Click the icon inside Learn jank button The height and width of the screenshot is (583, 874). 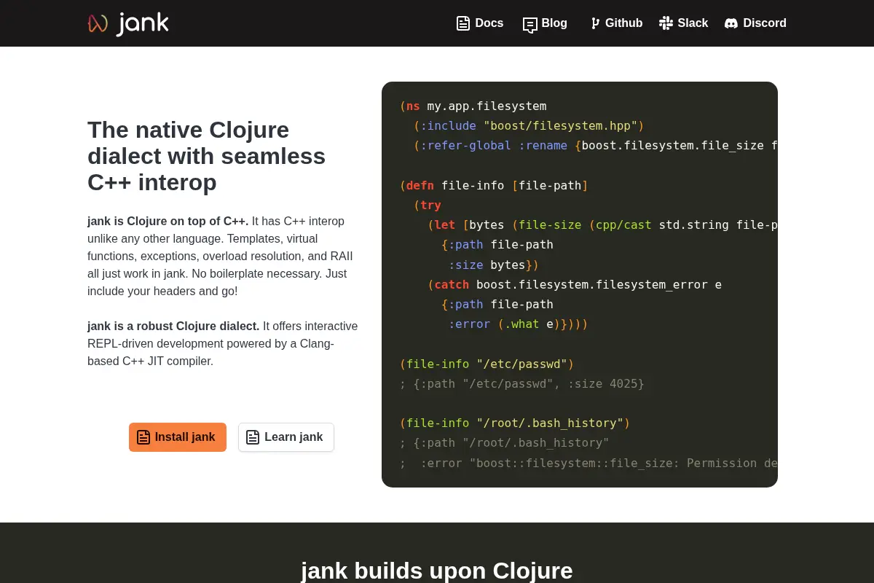pos(253,437)
